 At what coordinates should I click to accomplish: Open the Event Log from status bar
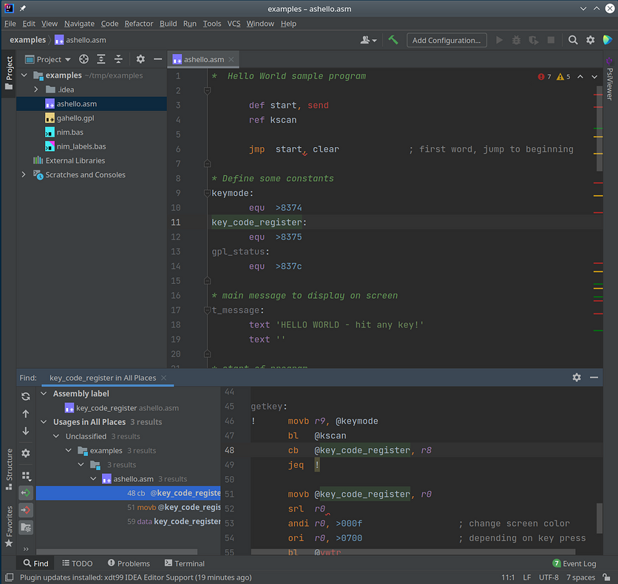(579, 563)
